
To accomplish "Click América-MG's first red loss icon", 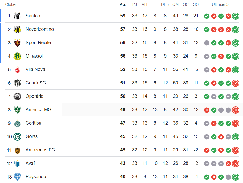I will point(207,110).
